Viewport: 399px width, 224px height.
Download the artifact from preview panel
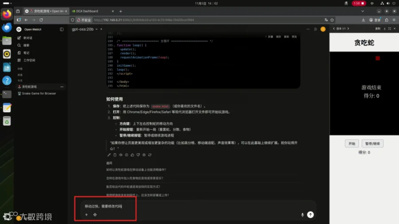pos(384,29)
